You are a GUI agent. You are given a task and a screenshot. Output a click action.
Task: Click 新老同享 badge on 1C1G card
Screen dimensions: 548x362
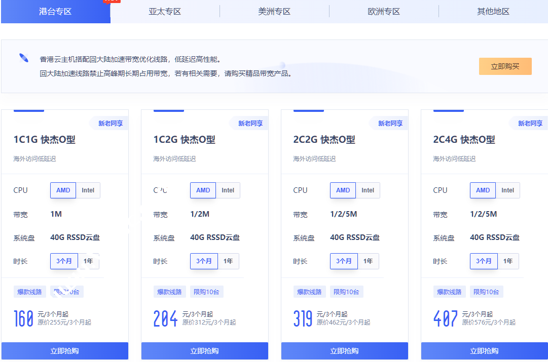tap(110, 124)
